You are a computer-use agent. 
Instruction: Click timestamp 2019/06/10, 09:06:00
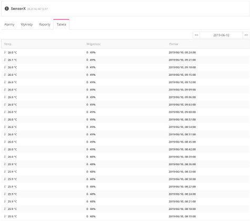click(x=182, y=97)
